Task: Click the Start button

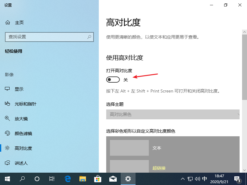Action: click(7, 178)
